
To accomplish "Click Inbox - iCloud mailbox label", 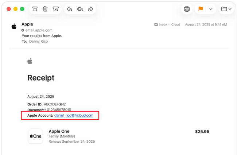I will pos(170,24).
